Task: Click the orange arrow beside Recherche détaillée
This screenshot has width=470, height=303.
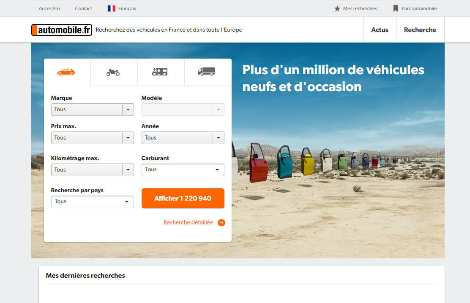Action: (x=221, y=223)
